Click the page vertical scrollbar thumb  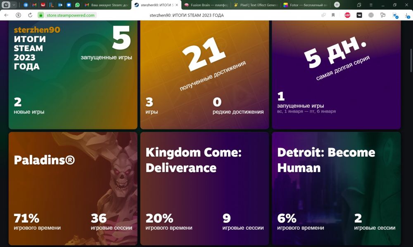click(411, 60)
